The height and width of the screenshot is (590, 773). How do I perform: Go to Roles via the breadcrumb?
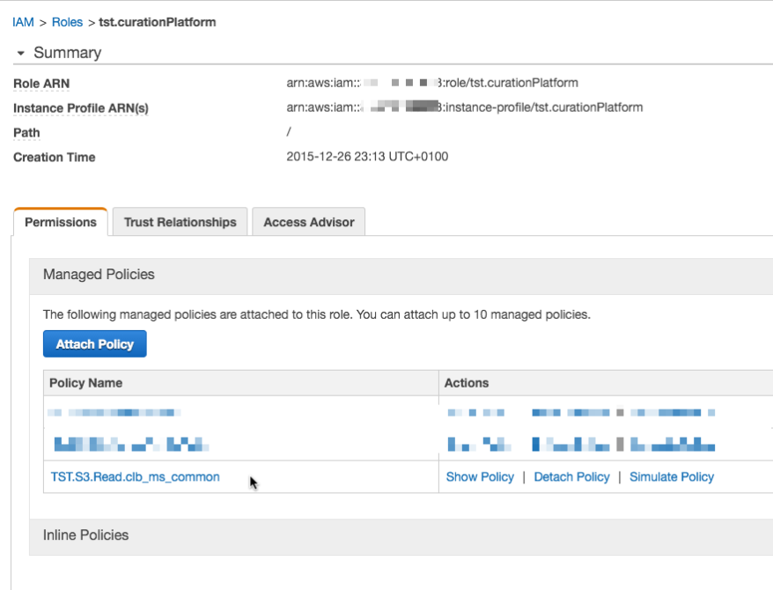66,22
